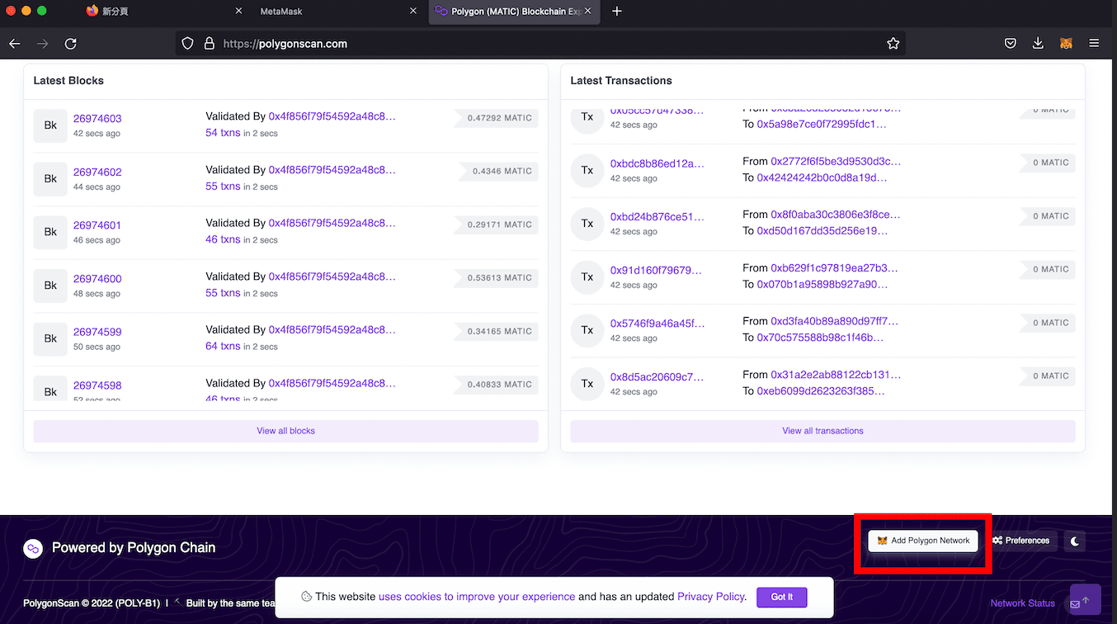
Task: Open 'uses cookies to improve your experience' link
Action: point(477,597)
